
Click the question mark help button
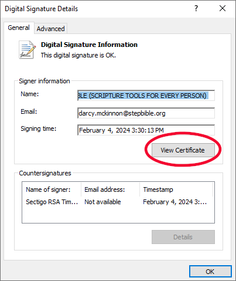[x=196, y=8]
